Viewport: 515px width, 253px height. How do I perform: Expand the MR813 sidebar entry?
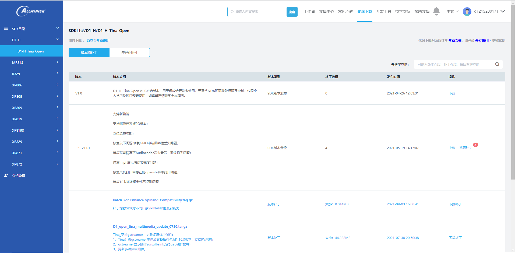click(31, 62)
